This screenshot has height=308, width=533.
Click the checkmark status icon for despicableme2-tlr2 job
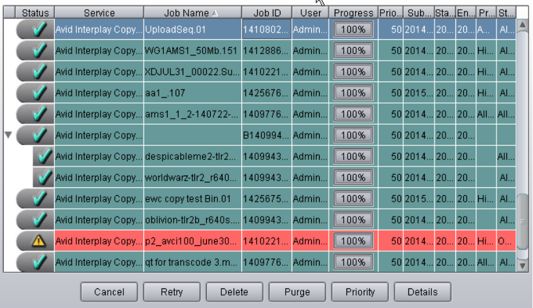tap(44, 157)
